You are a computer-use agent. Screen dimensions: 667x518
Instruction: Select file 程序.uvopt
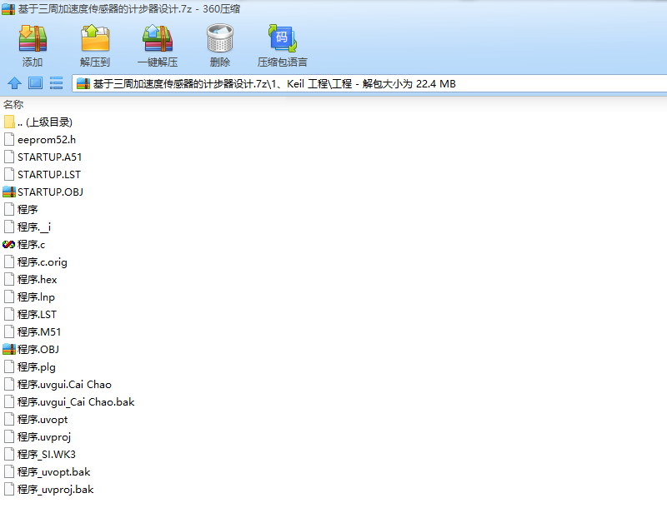pyautogui.click(x=36, y=420)
